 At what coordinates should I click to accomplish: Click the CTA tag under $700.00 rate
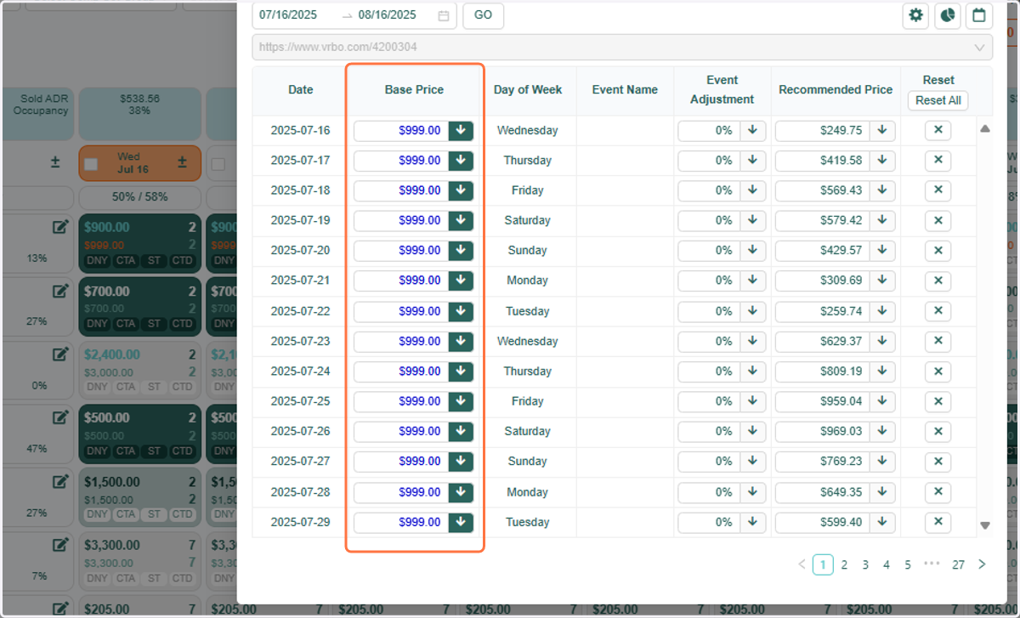[x=126, y=324]
